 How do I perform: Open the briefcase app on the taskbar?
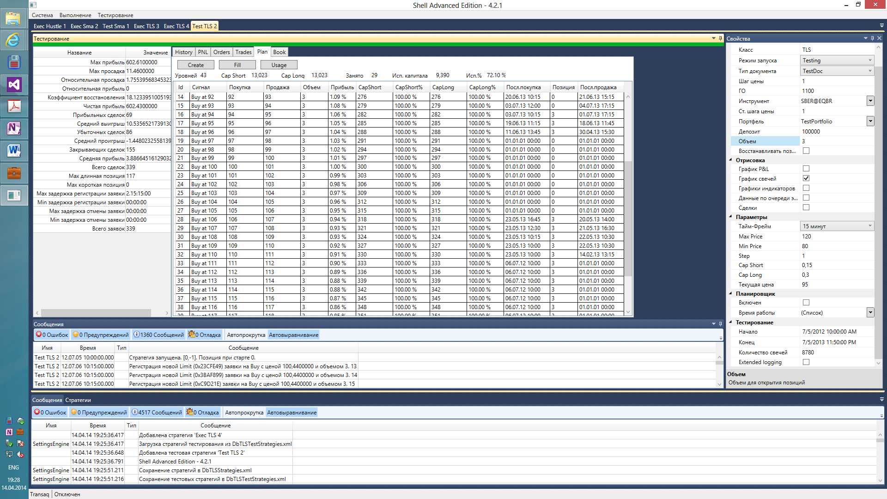13,173
